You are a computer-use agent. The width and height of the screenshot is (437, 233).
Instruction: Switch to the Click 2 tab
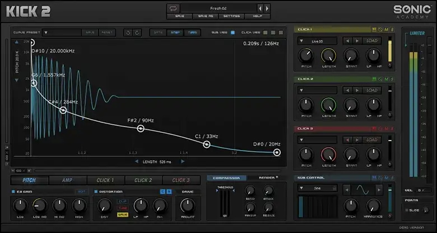coord(143,180)
